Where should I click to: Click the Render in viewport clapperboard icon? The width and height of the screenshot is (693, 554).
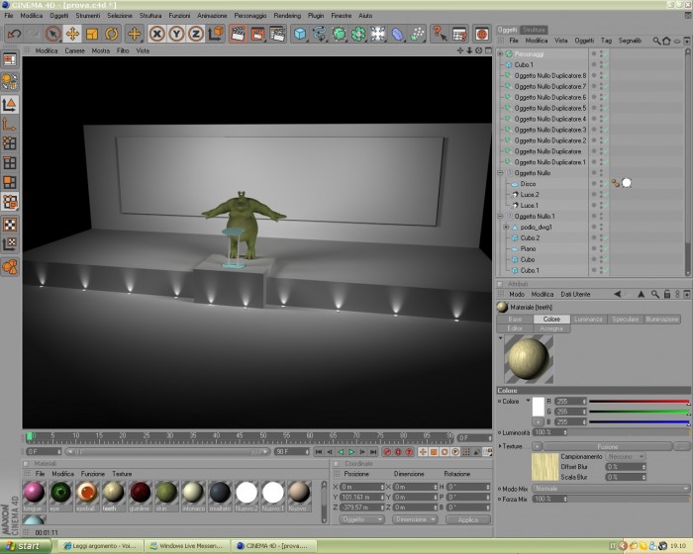click(238, 34)
